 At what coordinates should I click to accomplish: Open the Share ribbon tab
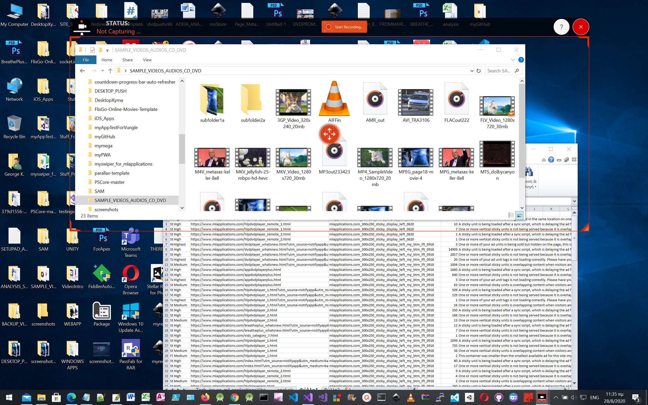(x=128, y=60)
